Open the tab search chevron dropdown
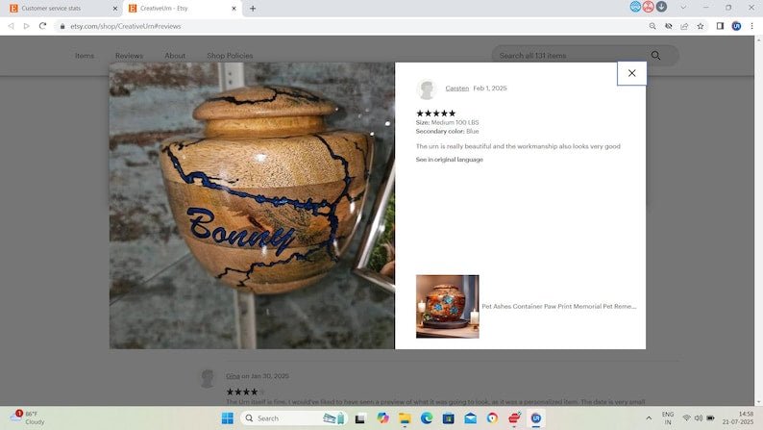763x430 pixels. [683, 8]
